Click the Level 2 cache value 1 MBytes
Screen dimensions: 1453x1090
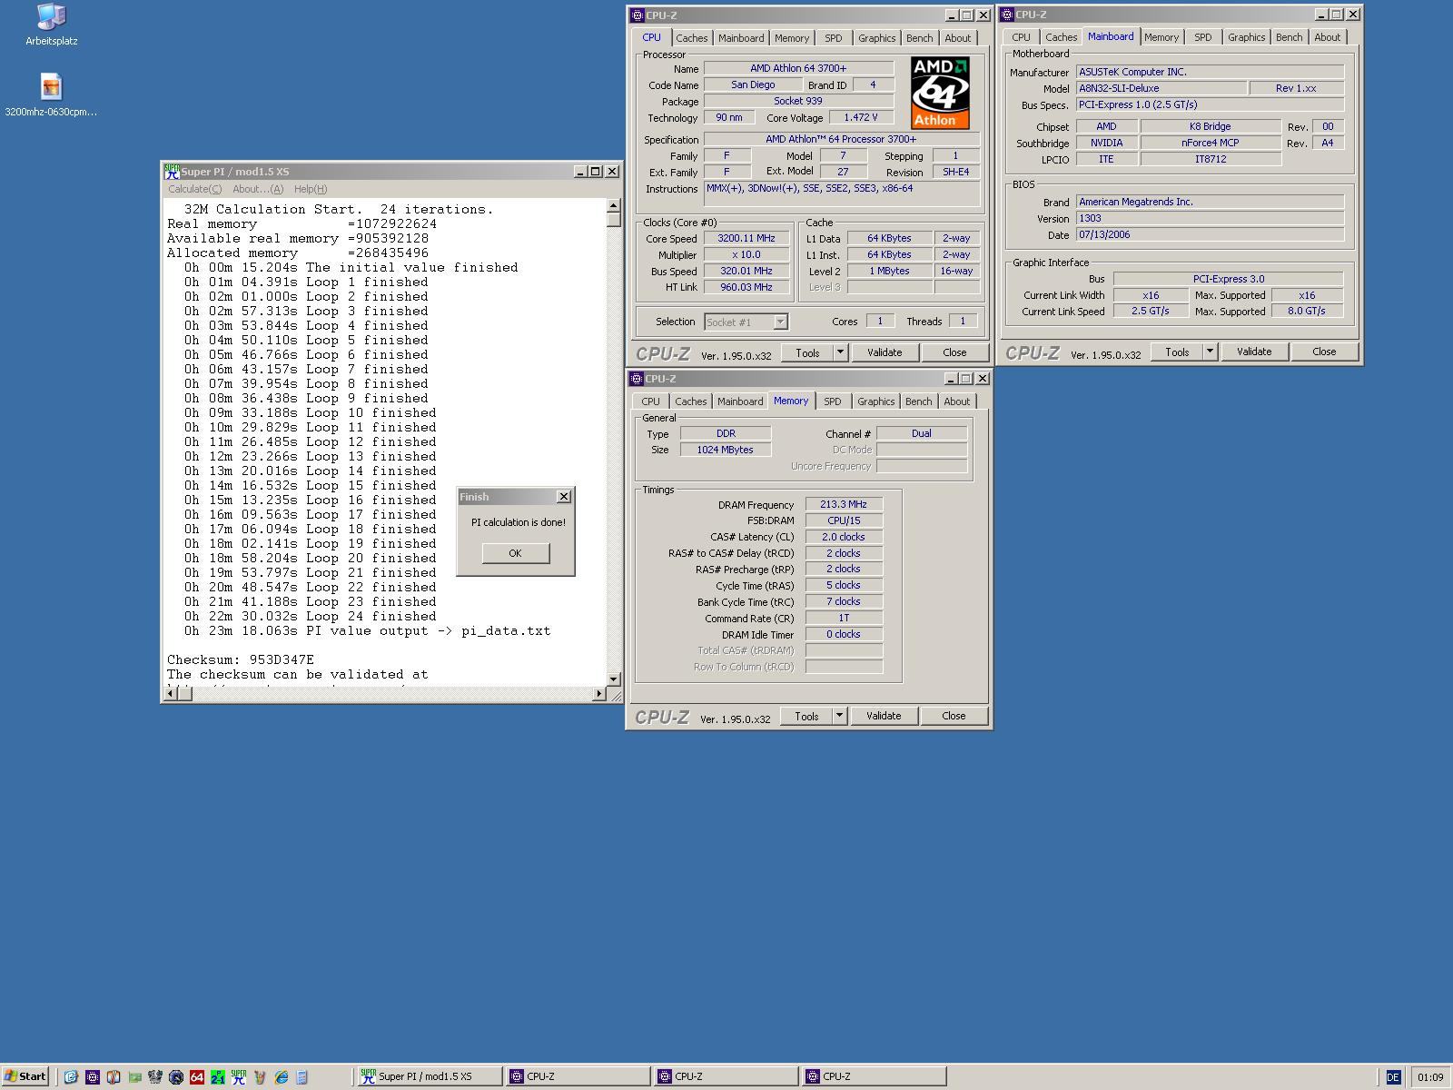889,271
